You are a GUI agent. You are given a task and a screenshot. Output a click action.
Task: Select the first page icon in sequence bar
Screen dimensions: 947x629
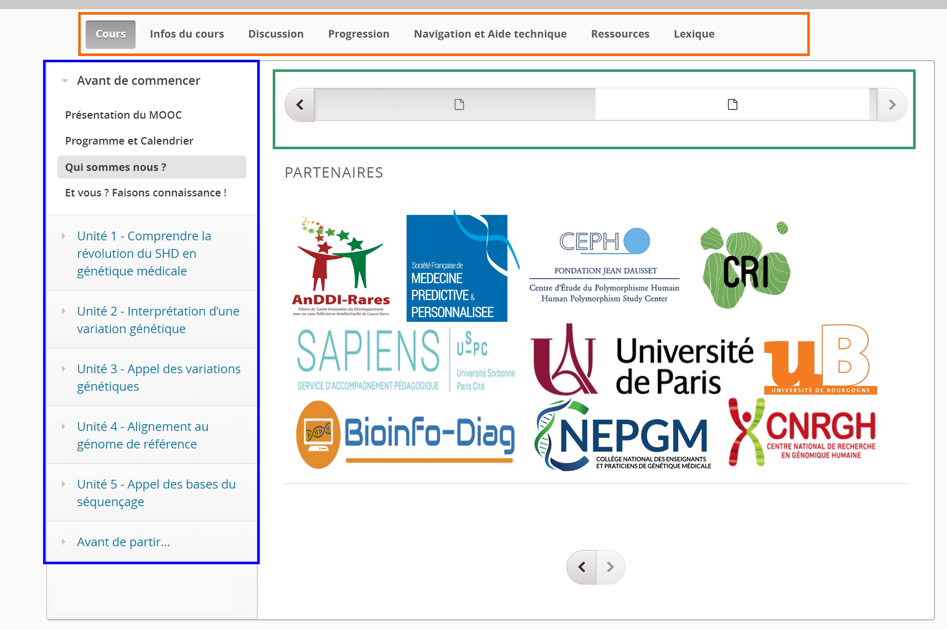(459, 104)
